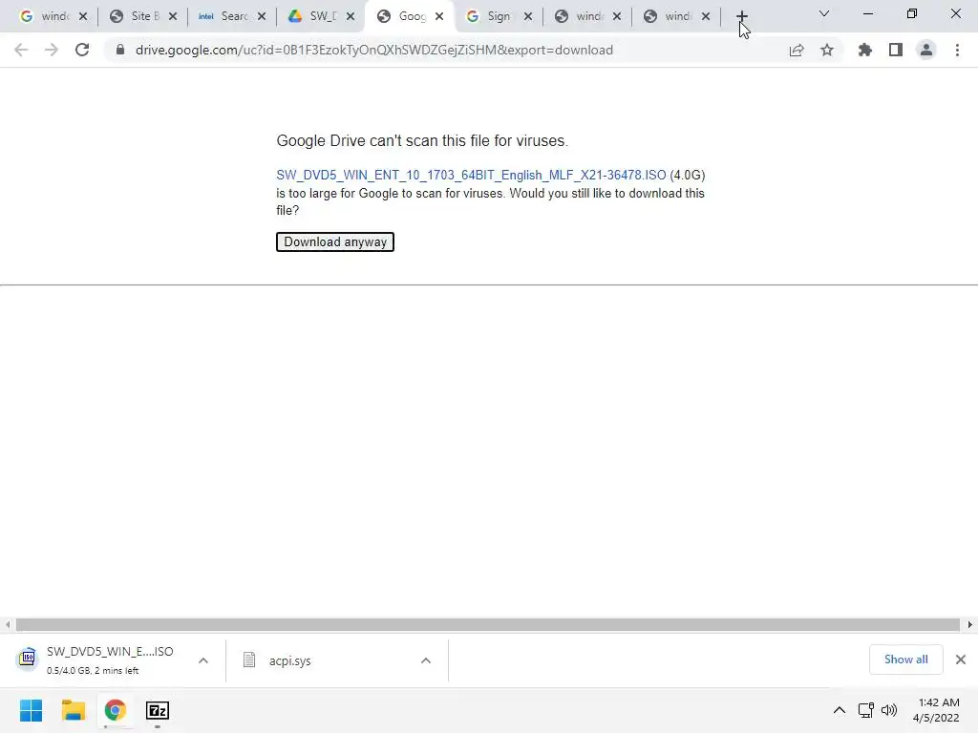Go forward to the next page
Screen dimensions: 978x733
click(52, 50)
